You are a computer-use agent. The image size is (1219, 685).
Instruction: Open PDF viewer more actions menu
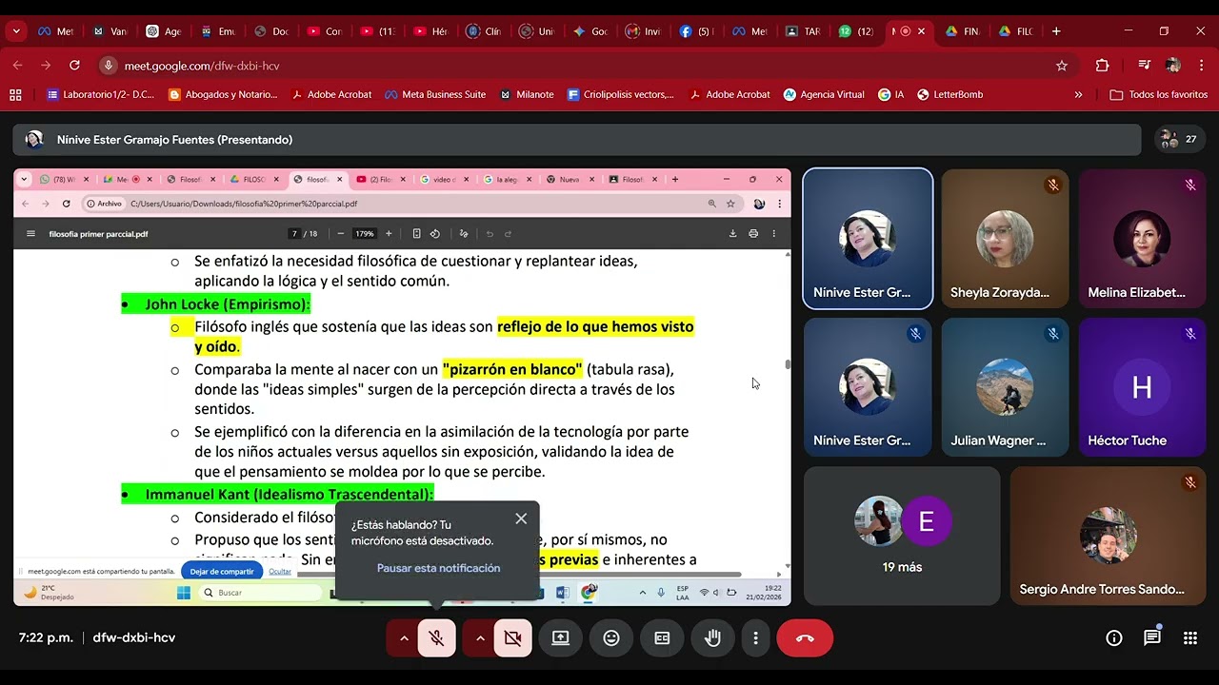pyautogui.click(x=773, y=233)
